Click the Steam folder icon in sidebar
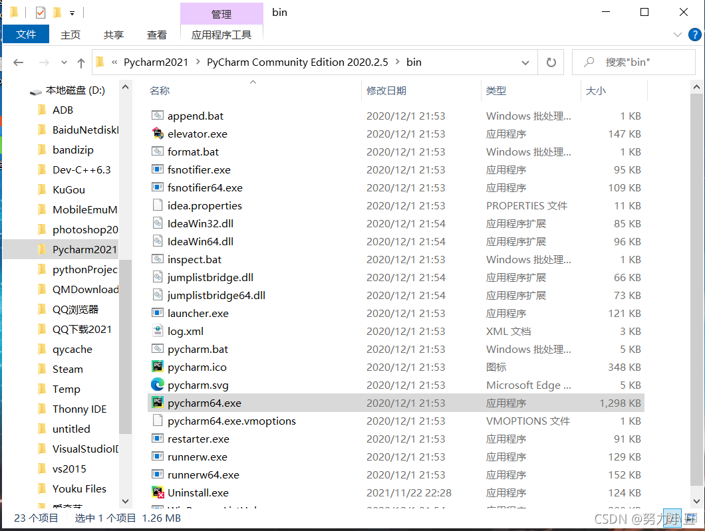Viewport: 705px width, 531px height. click(42, 369)
